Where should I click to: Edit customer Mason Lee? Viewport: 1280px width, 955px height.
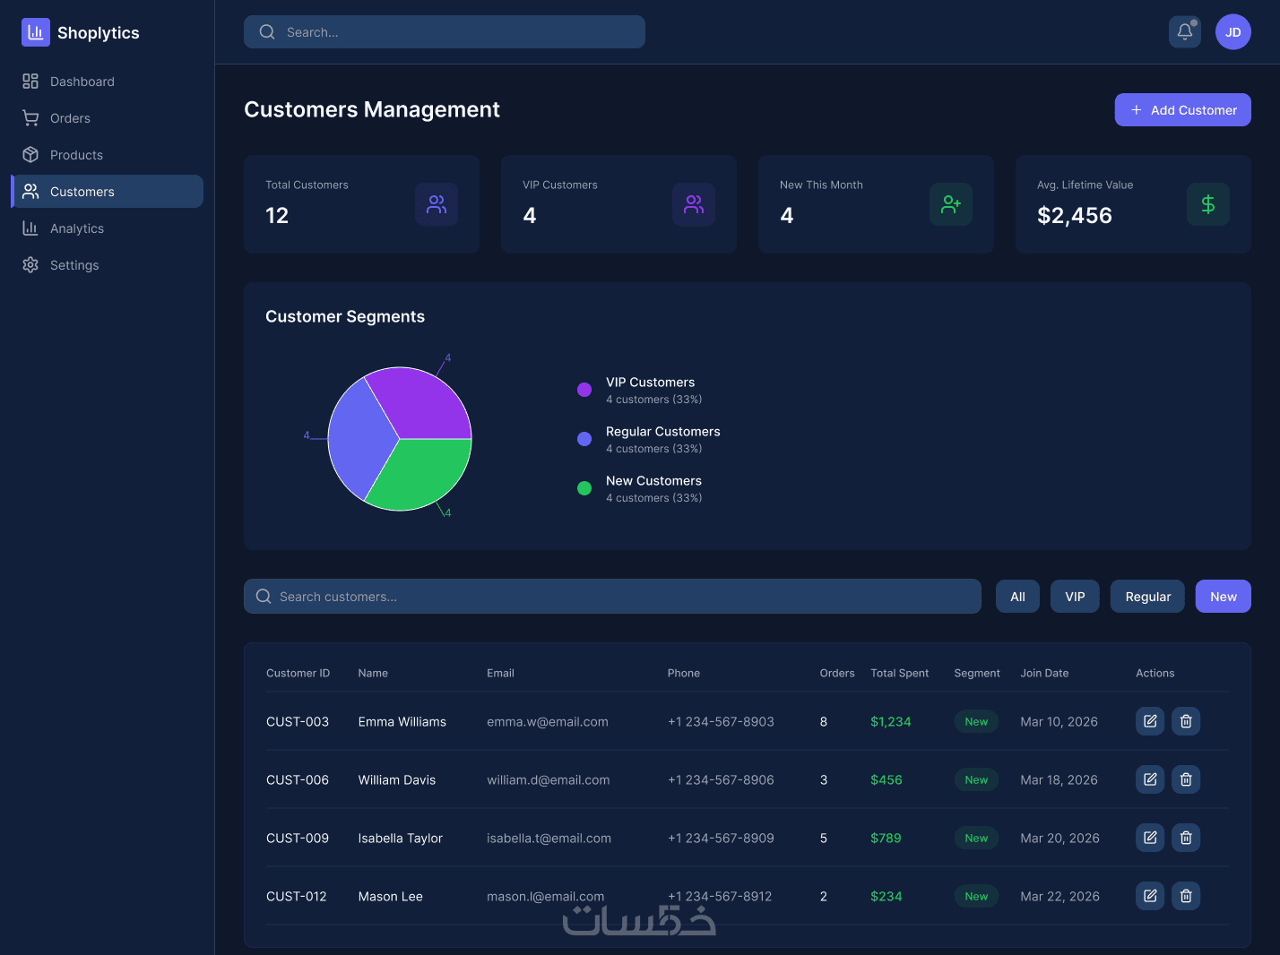tap(1150, 896)
